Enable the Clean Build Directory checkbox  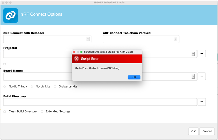click(x=4, y=112)
